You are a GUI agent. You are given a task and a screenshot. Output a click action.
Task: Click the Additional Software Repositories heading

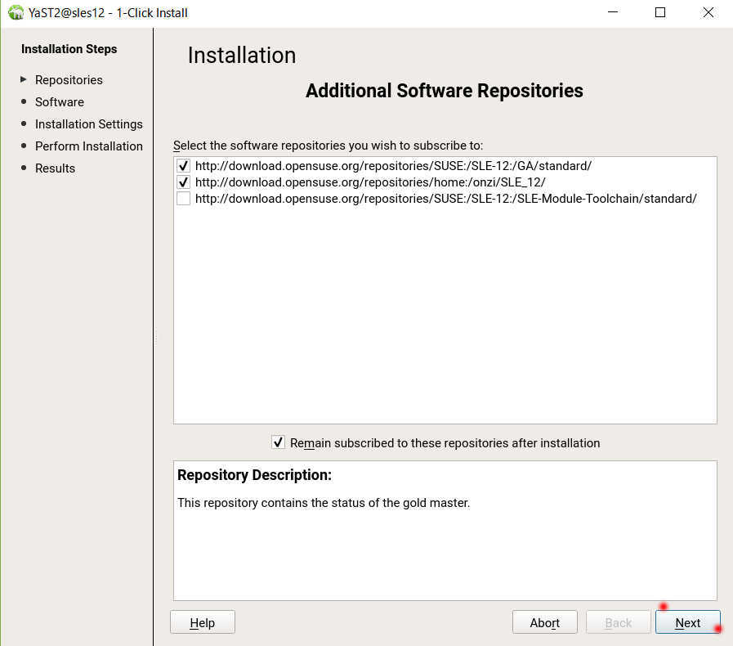(x=444, y=91)
